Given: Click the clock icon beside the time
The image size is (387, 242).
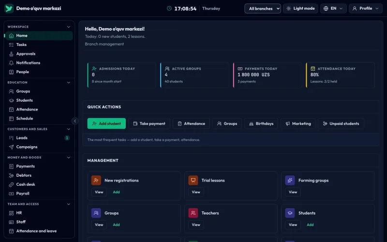Looking at the screenshot, I should pos(169,8).
